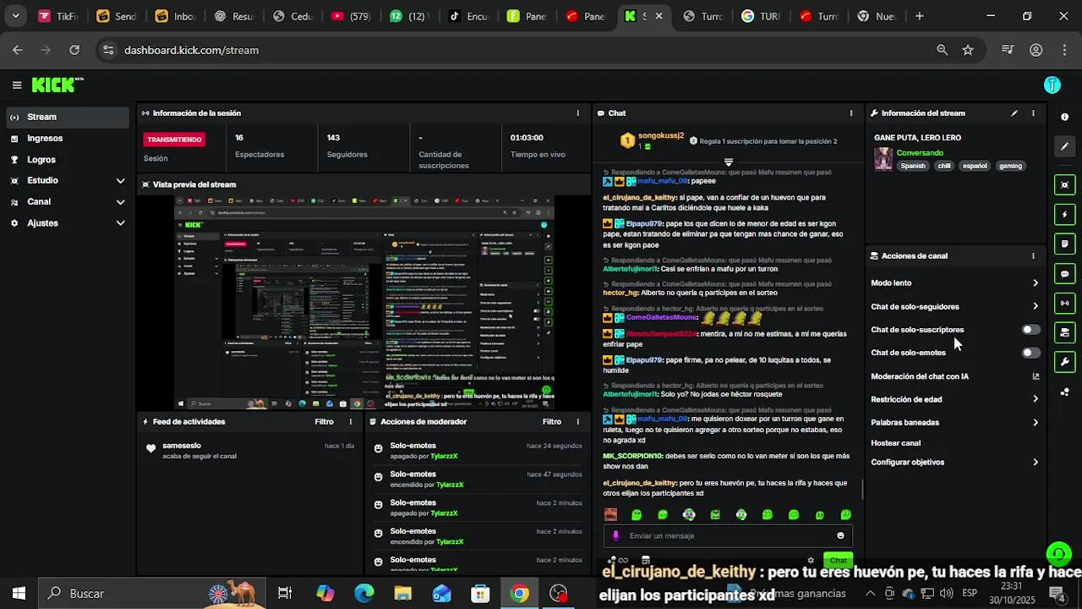Open the new browser tab plus button
Image resolution: width=1082 pixels, height=609 pixels.
pyautogui.click(x=920, y=16)
